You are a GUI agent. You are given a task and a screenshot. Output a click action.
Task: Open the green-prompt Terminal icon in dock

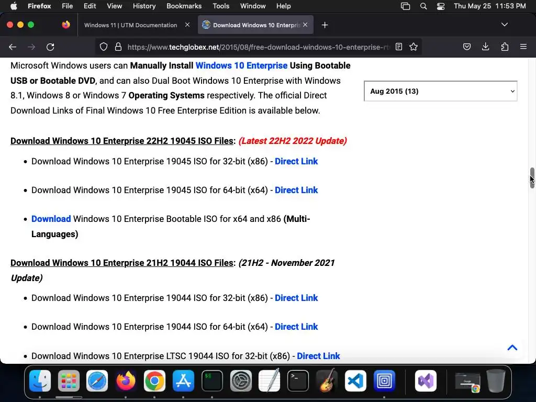click(x=212, y=381)
